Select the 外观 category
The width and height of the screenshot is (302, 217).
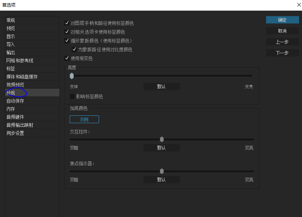tap(32, 93)
